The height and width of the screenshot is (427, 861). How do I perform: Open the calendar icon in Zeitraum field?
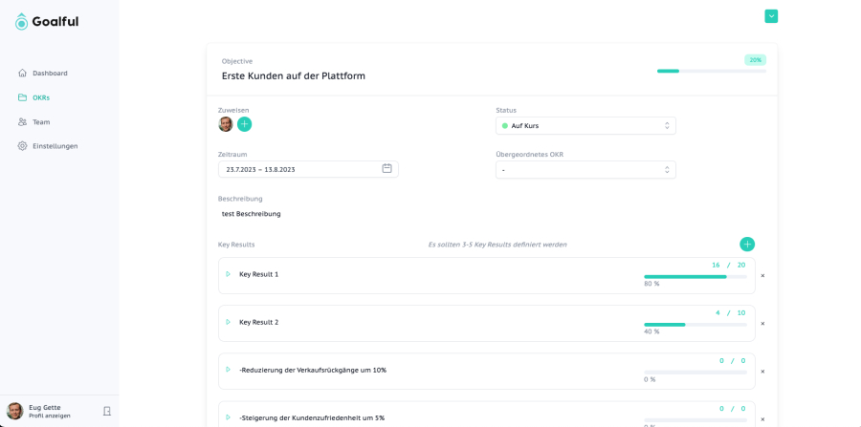tap(386, 169)
